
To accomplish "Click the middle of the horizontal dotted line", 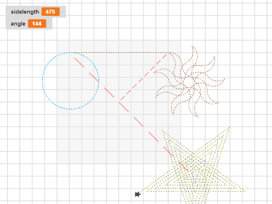I will coord(121,53).
